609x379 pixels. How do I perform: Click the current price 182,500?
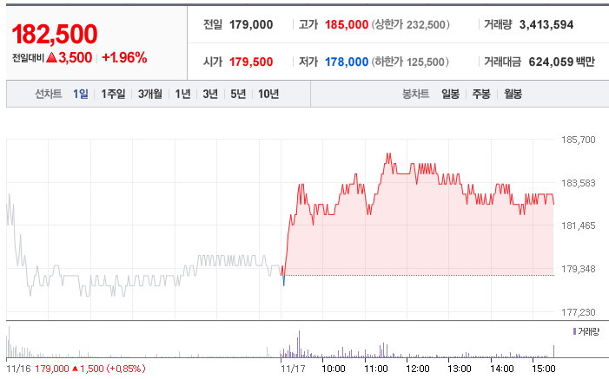click(55, 34)
